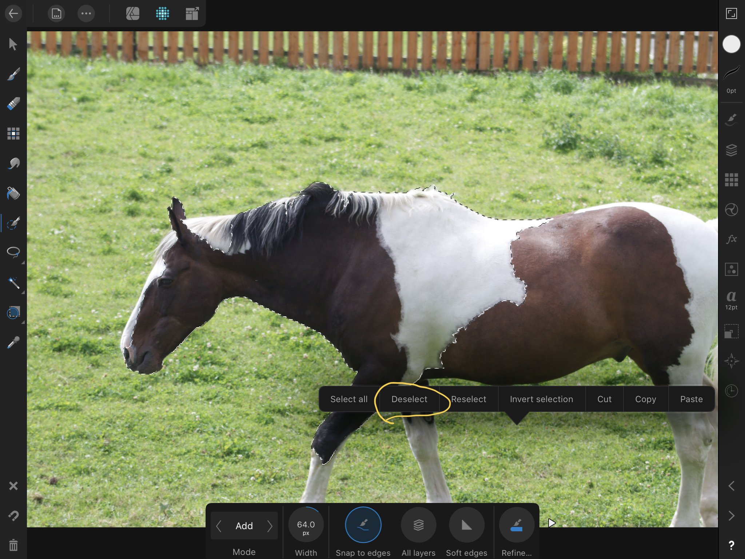This screenshot has width=745, height=559.
Task: Toggle the Soft edges option
Action: pos(467,525)
